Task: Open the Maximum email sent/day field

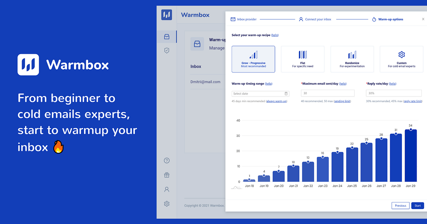Action: click(327, 93)
